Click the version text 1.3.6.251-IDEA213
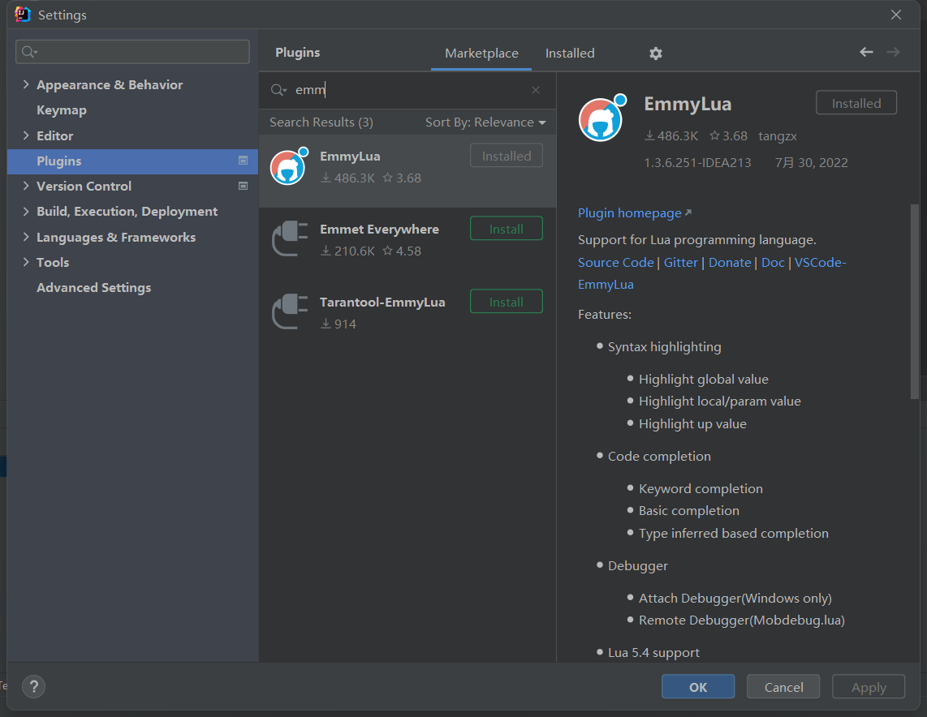Image resolution: width=927 pixels, height=717 pixels. 697,162
